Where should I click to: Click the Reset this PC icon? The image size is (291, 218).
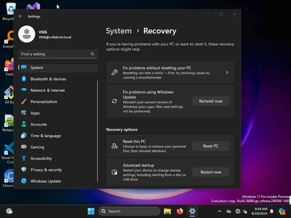click(x=115, y=146)
